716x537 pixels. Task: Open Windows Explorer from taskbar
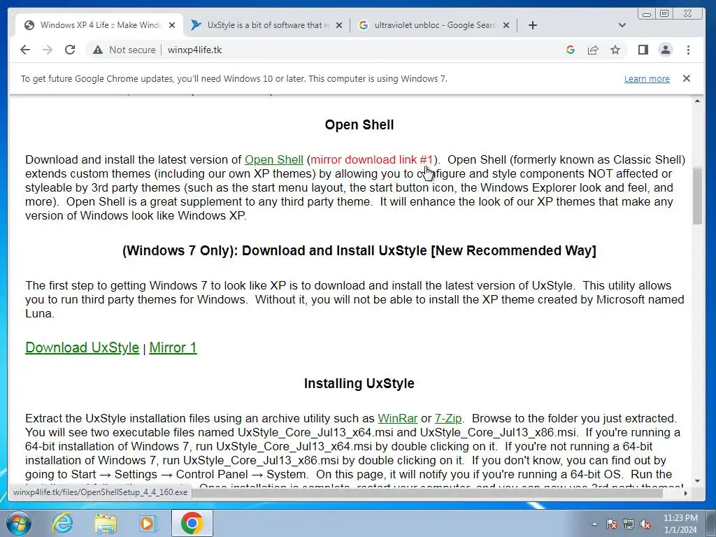pyautogui.click(x=106, y=523)
